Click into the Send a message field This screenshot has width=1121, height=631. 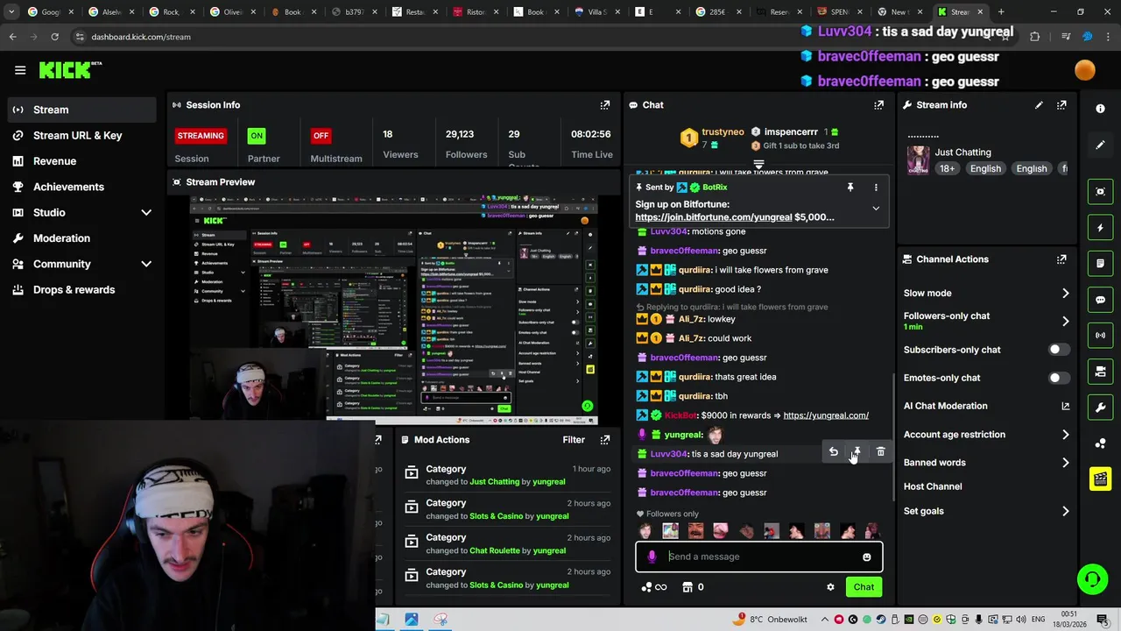click(758, 557)
